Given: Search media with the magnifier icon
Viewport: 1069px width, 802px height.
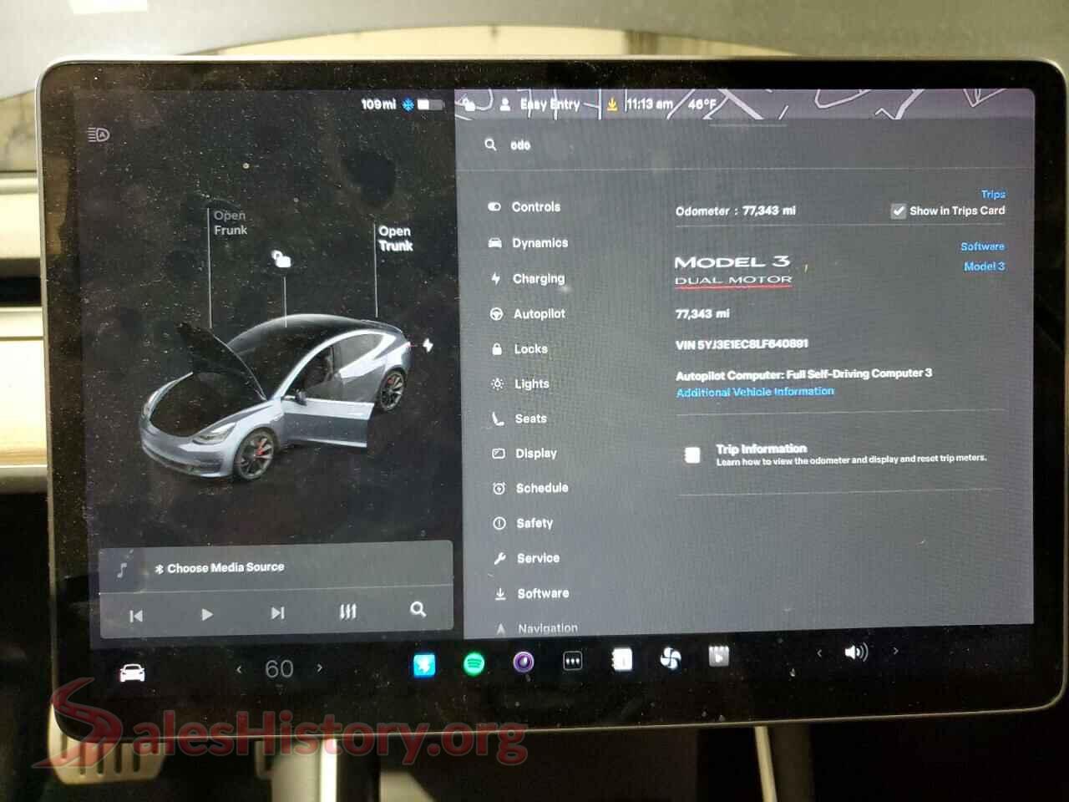Looking at the screenshot, I should pos(418,610).
